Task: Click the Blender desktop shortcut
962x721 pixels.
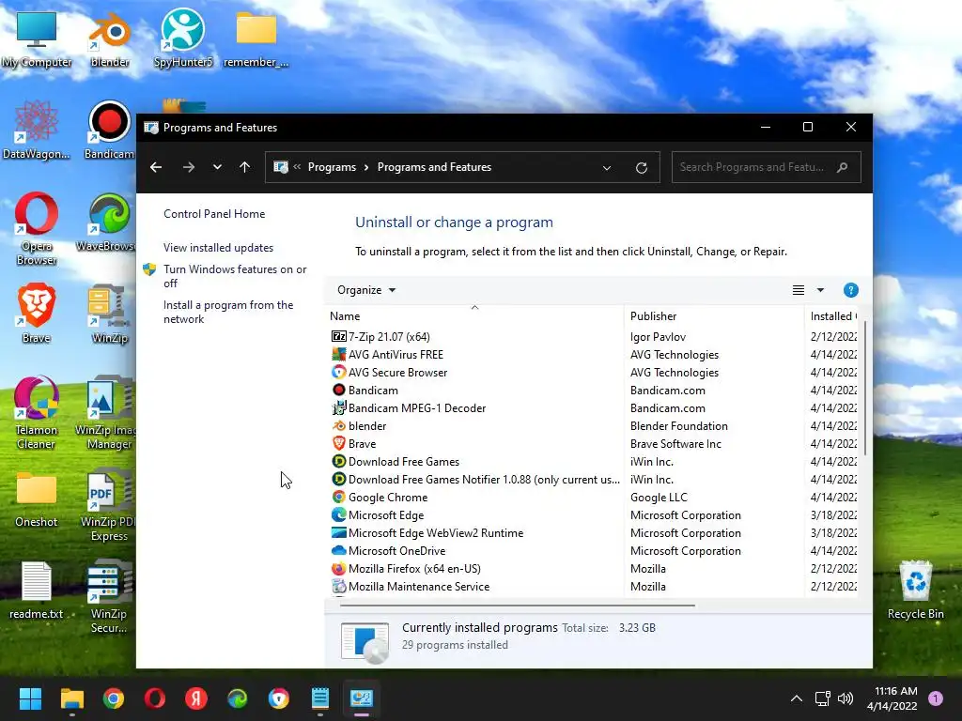Action: 110,40
